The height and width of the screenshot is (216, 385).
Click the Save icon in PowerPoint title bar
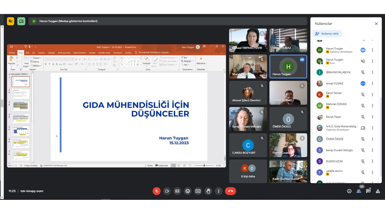(x=11, y=46)
